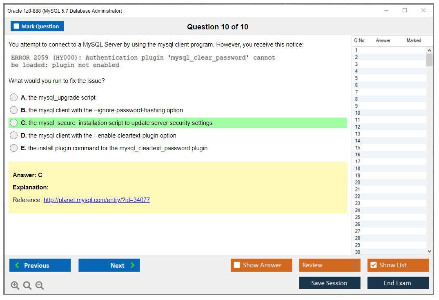Toggle the Mark Question checkbox
This screenshot has height=300, width=439.
pyautogui.click(x=16, y=27)
